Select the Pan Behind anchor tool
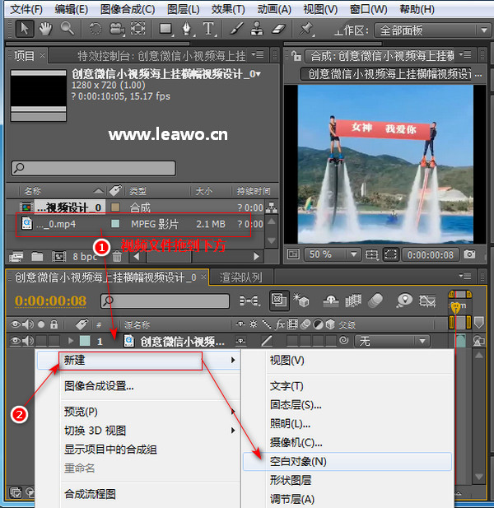This screenshot has width=494, height=508. pyautogui.click(x=138, y=29)
